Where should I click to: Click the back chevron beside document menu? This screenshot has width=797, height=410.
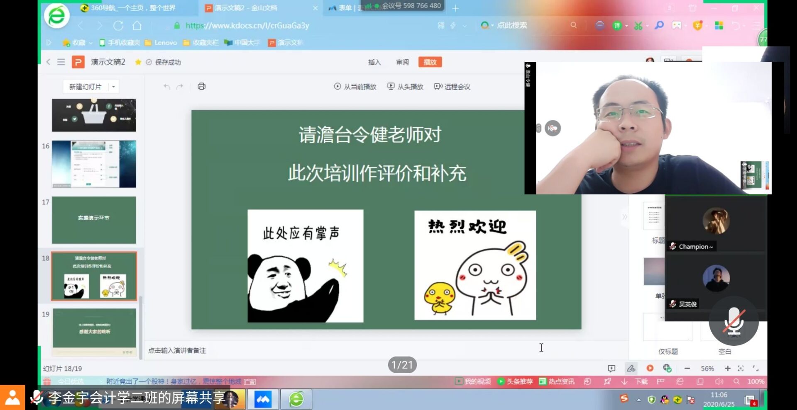(x=48, y=62)
